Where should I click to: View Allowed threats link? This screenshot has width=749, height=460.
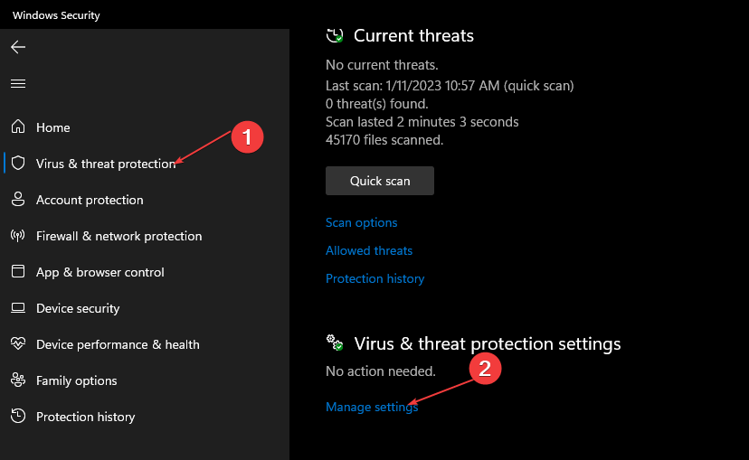[368, 250]
